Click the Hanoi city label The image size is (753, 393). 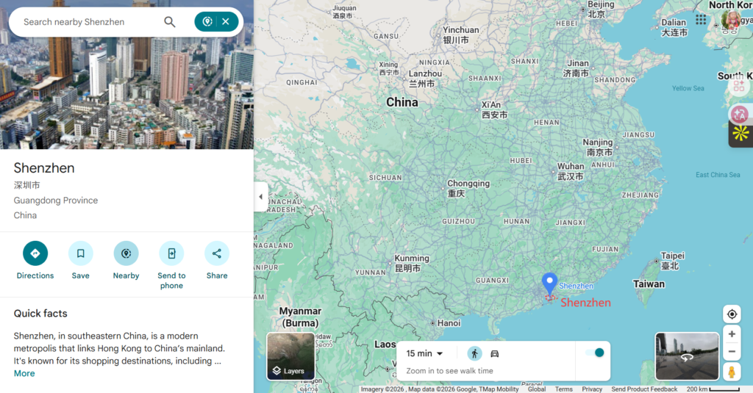(449, 323)
